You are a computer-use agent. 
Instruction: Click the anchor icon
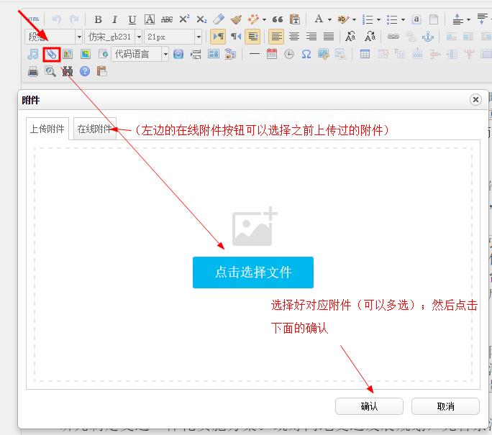427,37
